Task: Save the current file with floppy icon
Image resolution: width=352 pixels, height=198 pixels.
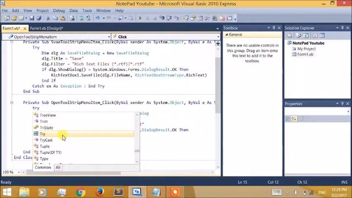Action: point(32,18)
